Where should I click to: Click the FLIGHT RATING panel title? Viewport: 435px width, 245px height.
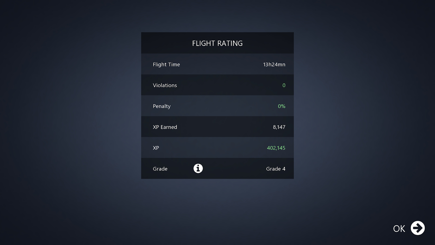pos(217,43)
